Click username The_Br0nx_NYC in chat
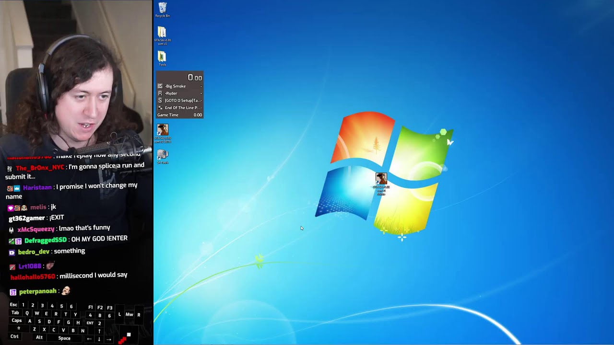This screenshot has height=345, width=614. (40, 168)
